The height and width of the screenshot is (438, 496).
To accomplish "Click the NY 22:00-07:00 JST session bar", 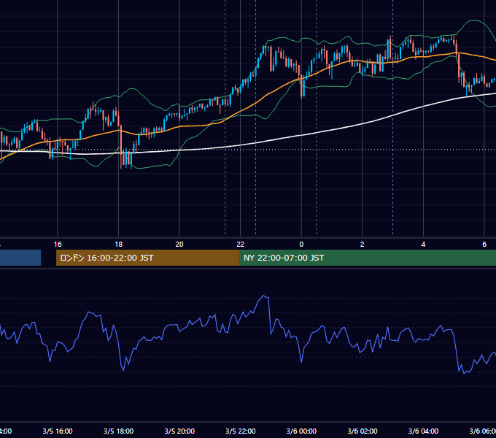I will pos(367,258).
